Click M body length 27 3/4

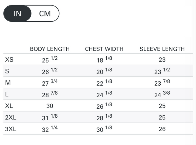click(x=50, y=83)
